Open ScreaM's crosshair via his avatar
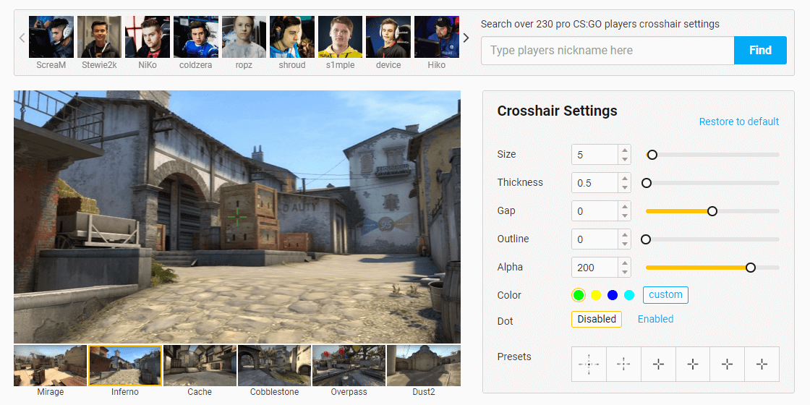 51,38
